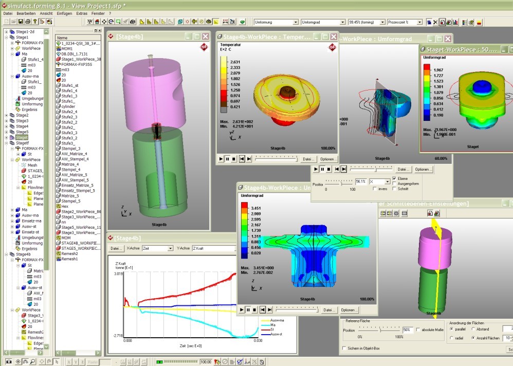Click the red 'sf' logo in Stage4b view
This screenshot has height=366, width=513.
[204, 47]
